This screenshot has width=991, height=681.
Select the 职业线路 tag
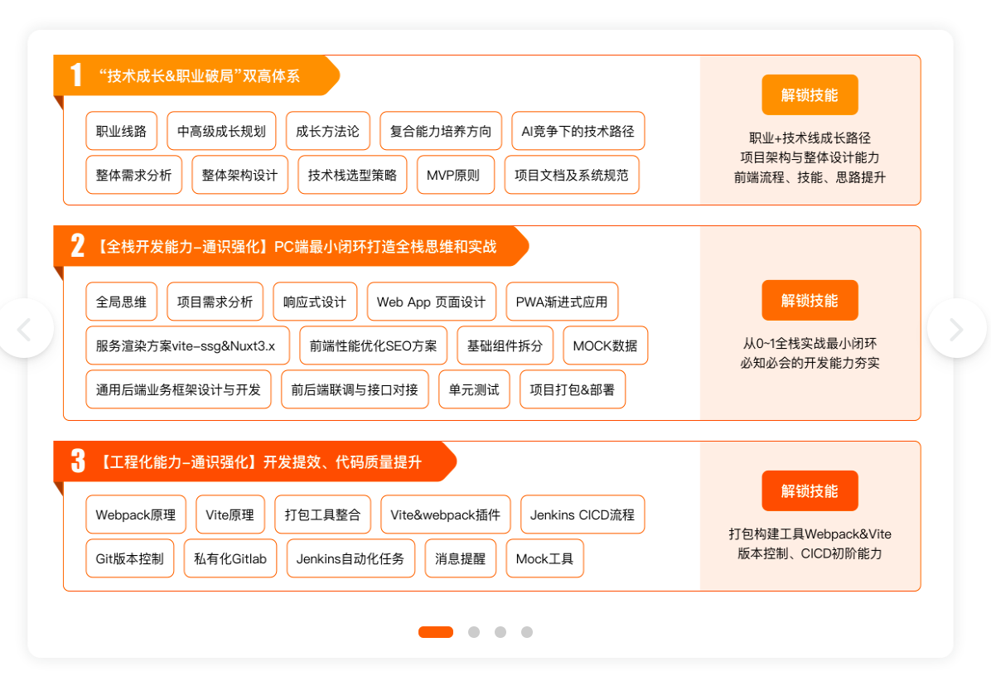121,131
